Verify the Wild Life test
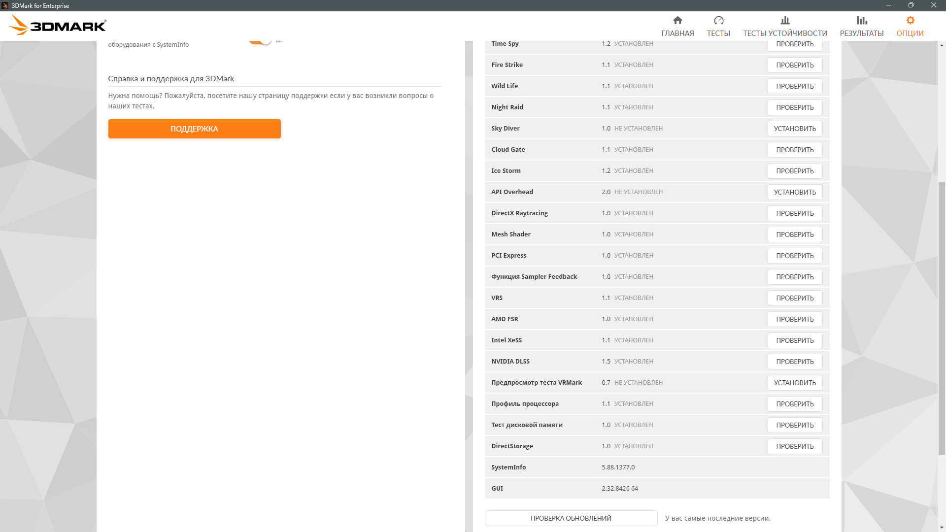Image resolution: width=946 pixels, height=532 pixels. [795, 86]
